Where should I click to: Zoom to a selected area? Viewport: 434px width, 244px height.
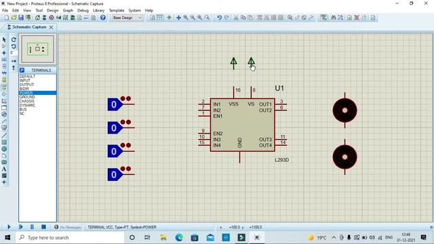(x=207, y=18)
